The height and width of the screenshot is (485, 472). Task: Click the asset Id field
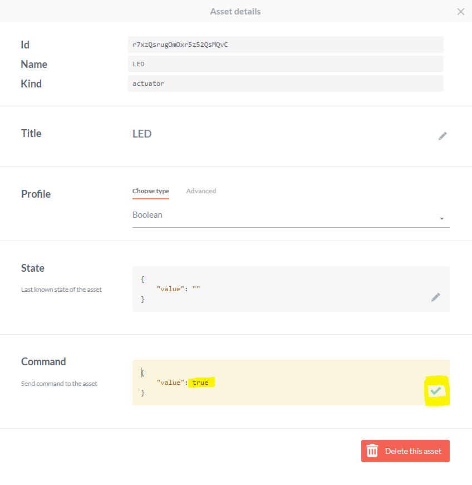click(286, 45)
